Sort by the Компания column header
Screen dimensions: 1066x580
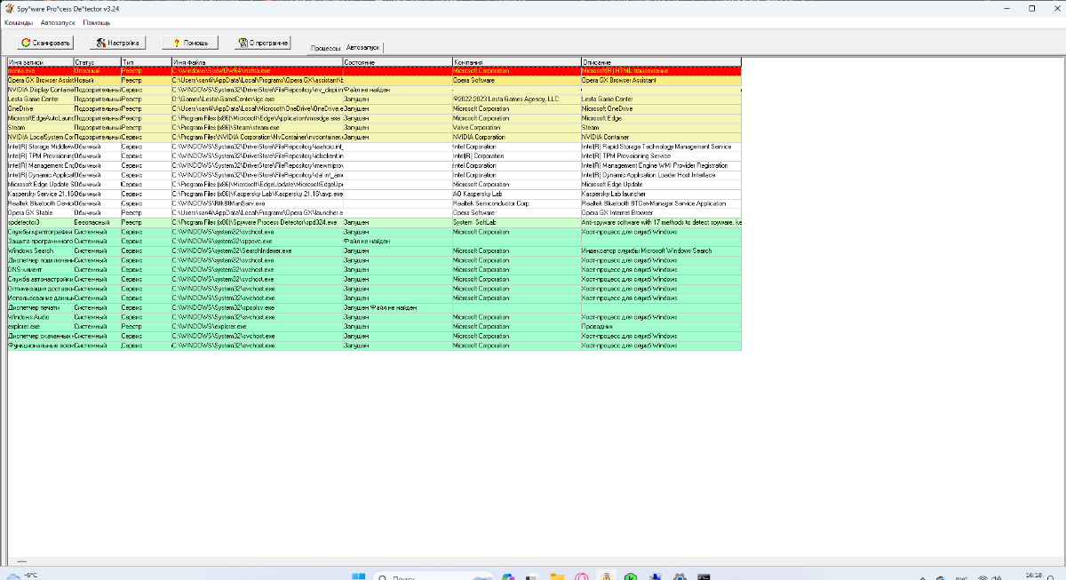pyautogui.click(x=516, y=62)
